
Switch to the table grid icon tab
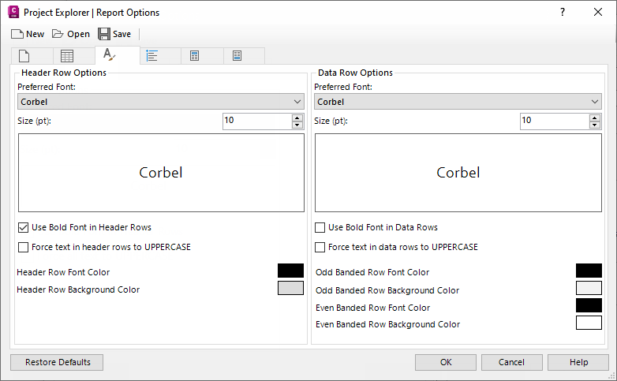click(67, 56)
